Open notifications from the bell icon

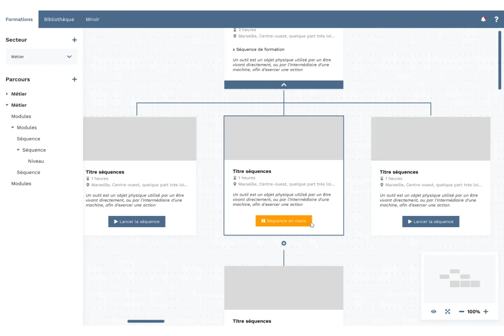(483, 19)
